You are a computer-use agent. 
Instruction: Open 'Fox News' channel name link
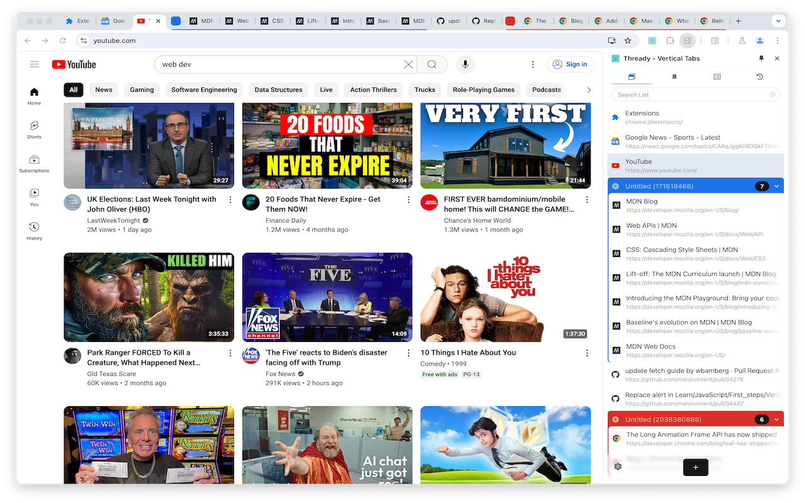click(280, 374)
